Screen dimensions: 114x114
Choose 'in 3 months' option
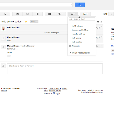(x=77, y=42)
